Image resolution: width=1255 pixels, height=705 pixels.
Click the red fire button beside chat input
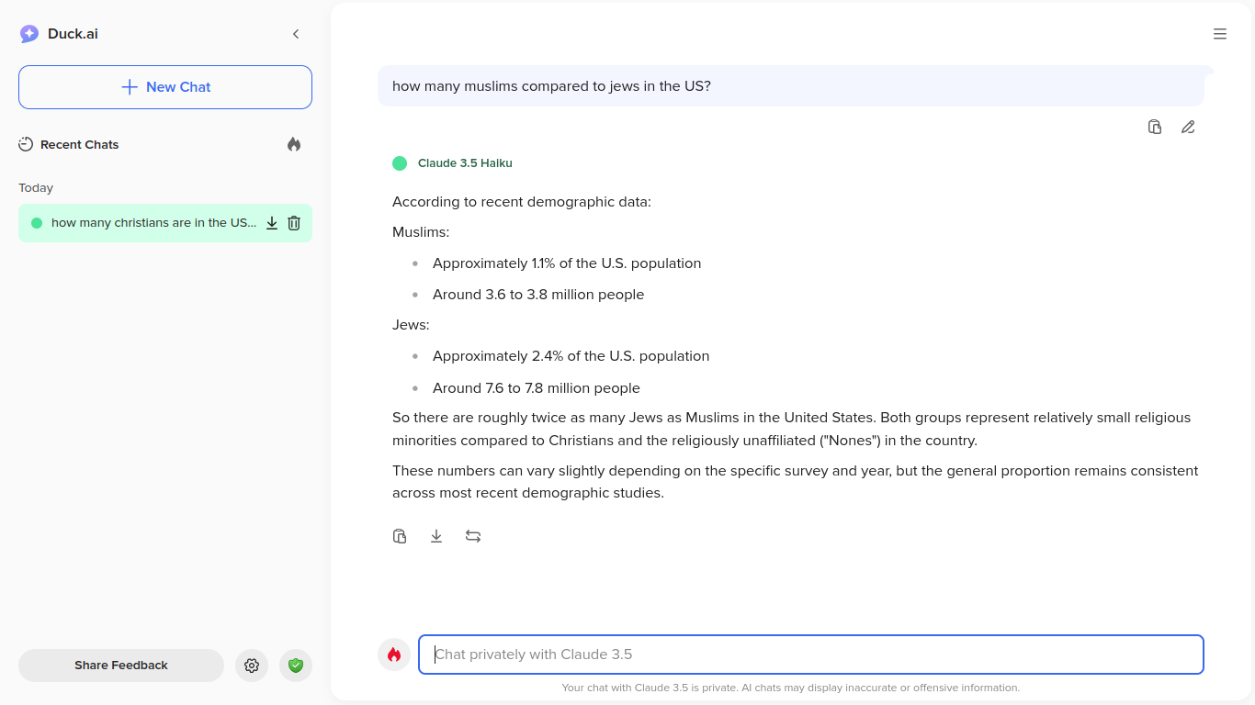394,655
